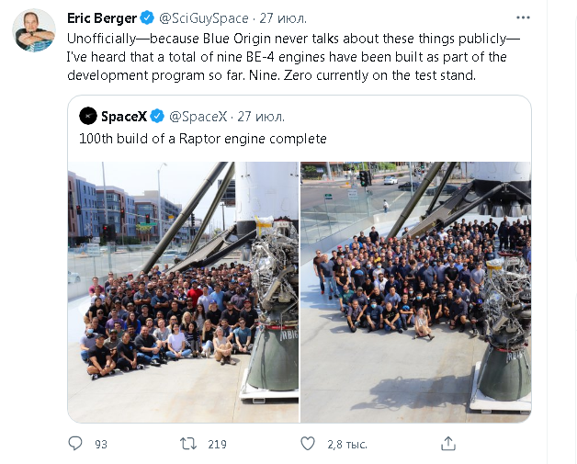This screenshot has width=577, height=464.
Task: Open the tweet's 27 июл. timestamp
Action: pyautogui.click(x=283, y=18)
